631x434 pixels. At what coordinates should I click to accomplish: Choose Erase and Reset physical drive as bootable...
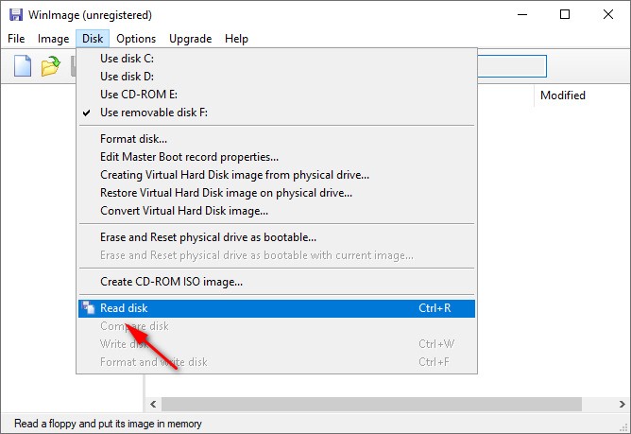click(277, 237)
